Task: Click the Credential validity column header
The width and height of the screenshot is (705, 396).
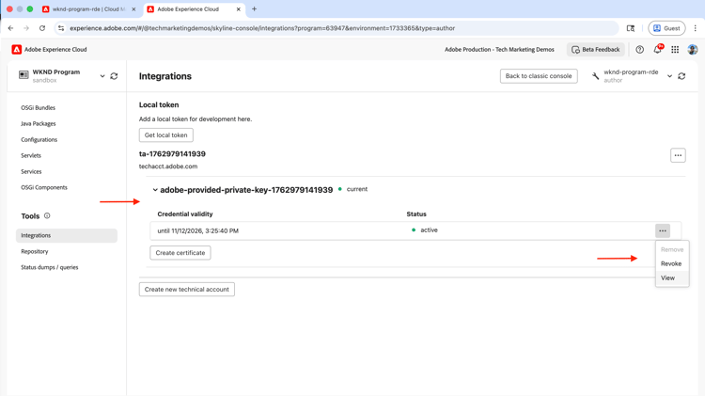Action: 185,214
